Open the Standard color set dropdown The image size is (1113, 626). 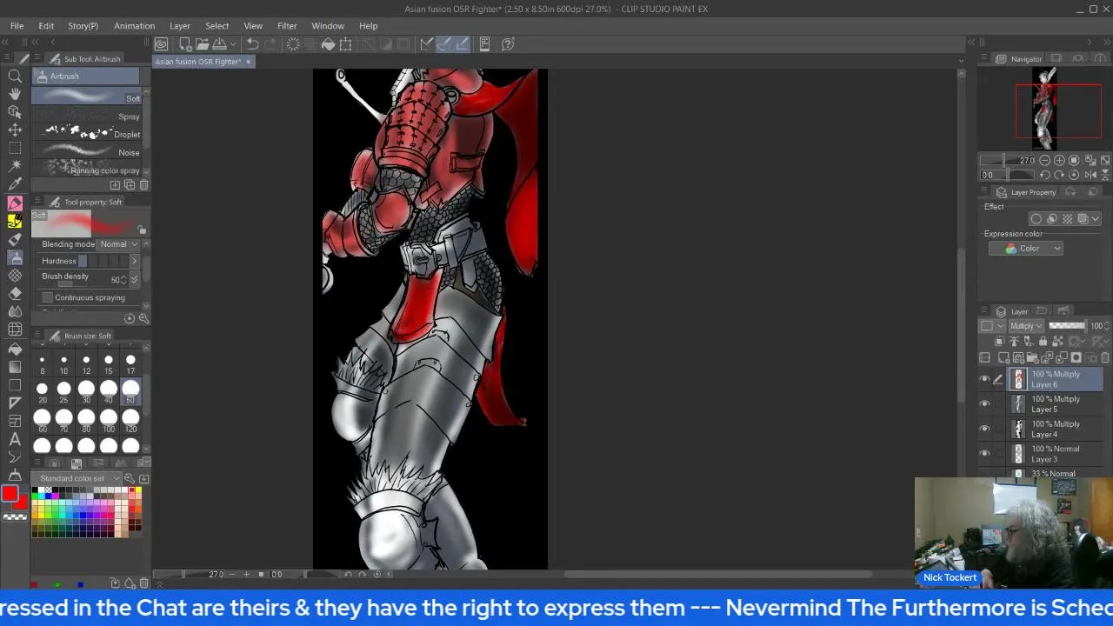77,478
